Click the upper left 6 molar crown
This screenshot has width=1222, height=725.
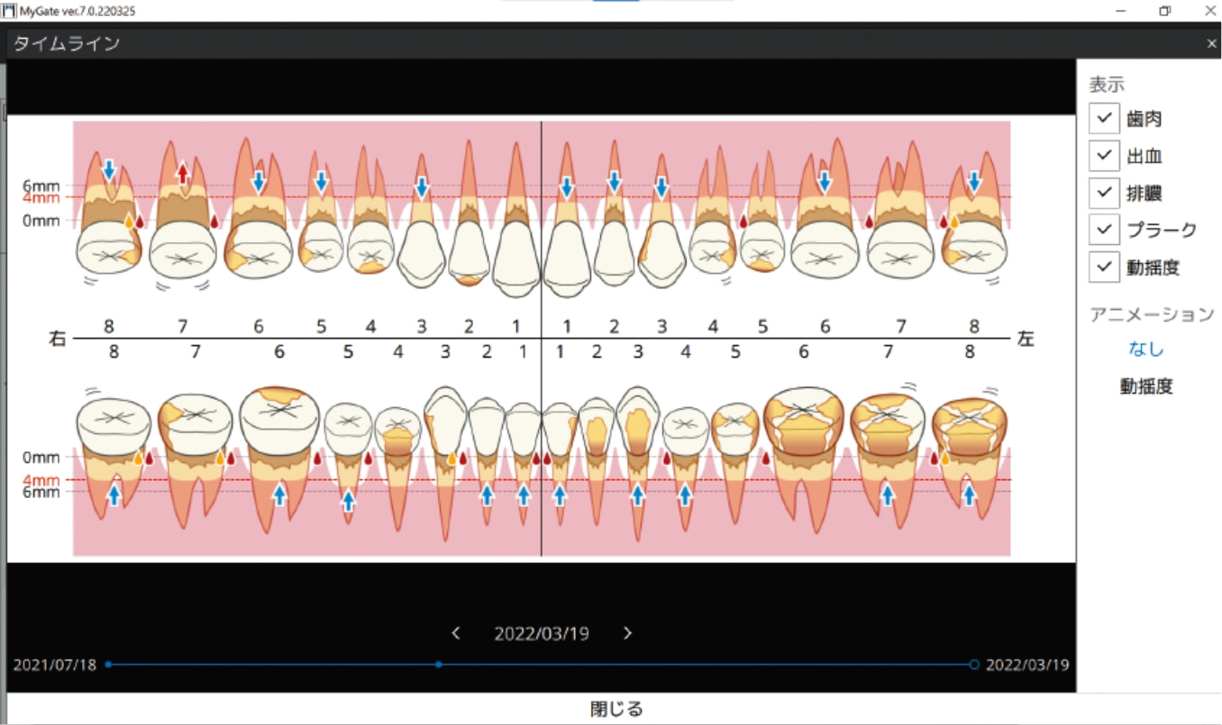[824, 251]
